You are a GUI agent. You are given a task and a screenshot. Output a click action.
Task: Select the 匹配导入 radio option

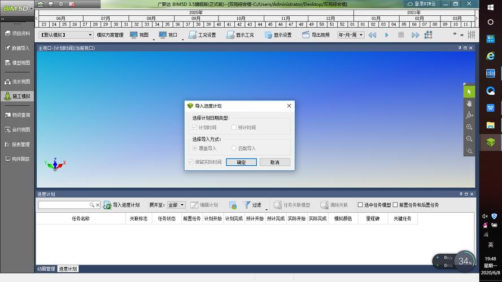[x=234, y=148]
